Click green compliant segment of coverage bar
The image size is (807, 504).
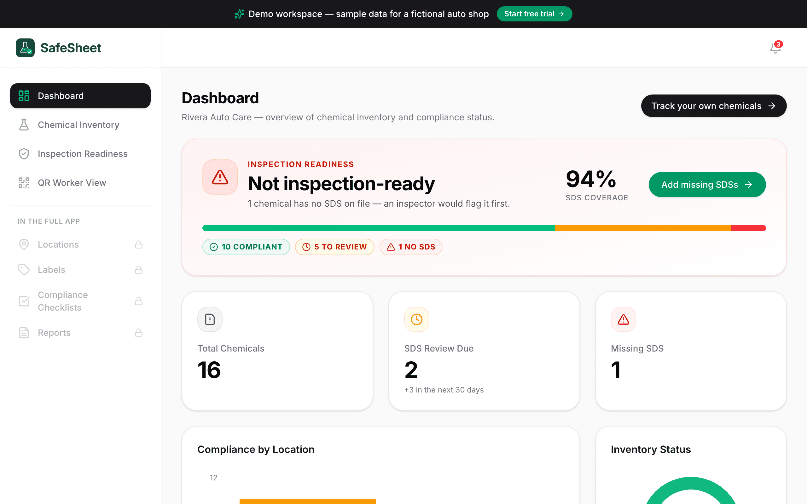click(379, 228)
